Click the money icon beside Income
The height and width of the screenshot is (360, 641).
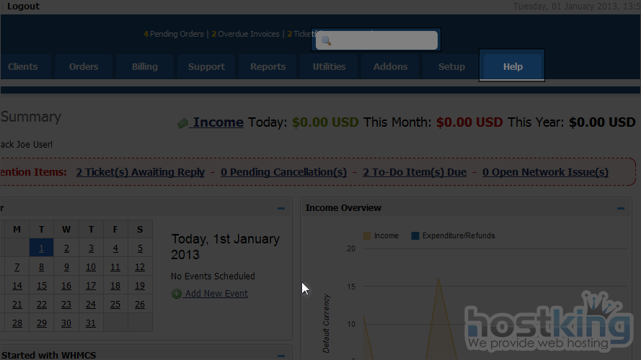tap(184, 123)
